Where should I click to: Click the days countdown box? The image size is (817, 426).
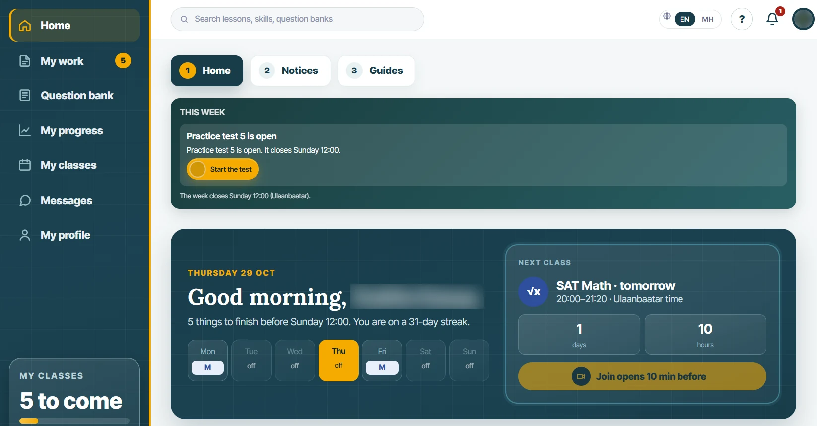pos(579,335)
